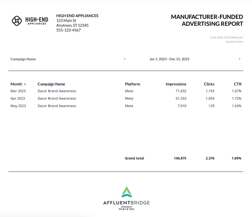The width and height of the screenshot is (252, 217).
Task: Expand the date range picker arrow
Action: pyautogui.click(x=239, y=59)
